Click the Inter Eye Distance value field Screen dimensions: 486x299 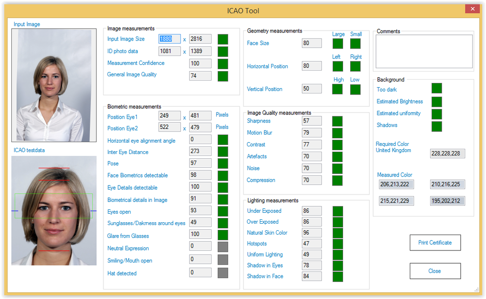pyautogui.click(x=200, y=152)
